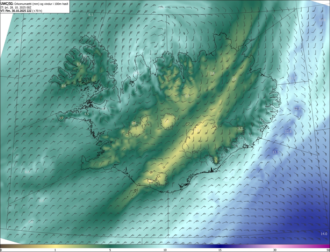This screenshot has height=252, width=330.
Task: Click the colour scale tick labelled 50
Action: pos(328,250)
